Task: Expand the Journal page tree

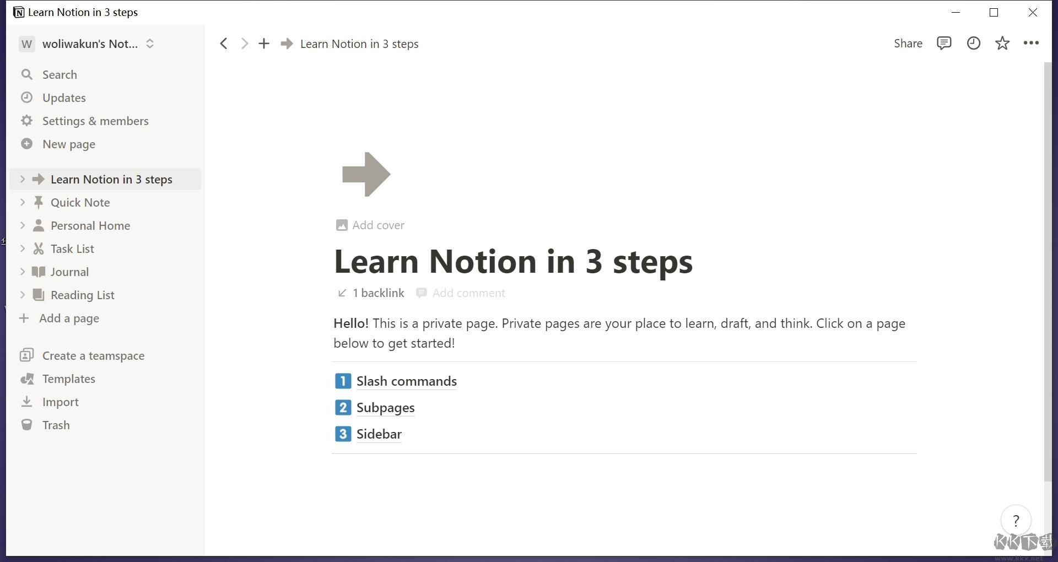Action: click(23, 272)
